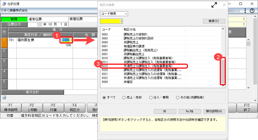Click the yellow code search input field

111,21
